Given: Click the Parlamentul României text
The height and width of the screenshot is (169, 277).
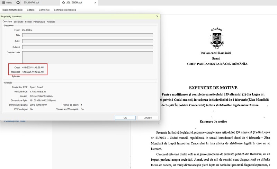Looking at the screenshot, I should coord(216,53).
